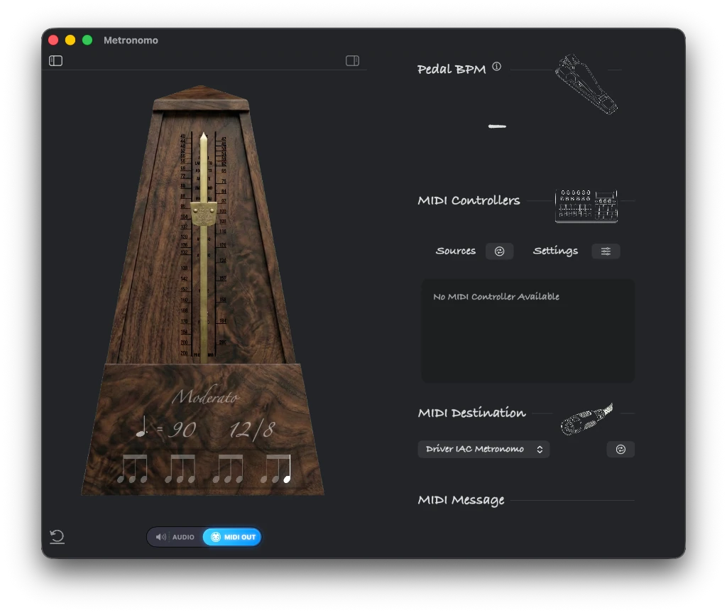This screenshot has height=613, width=727.
Task: Click the brass pendulum weight
Action: (x=204, y=214)
